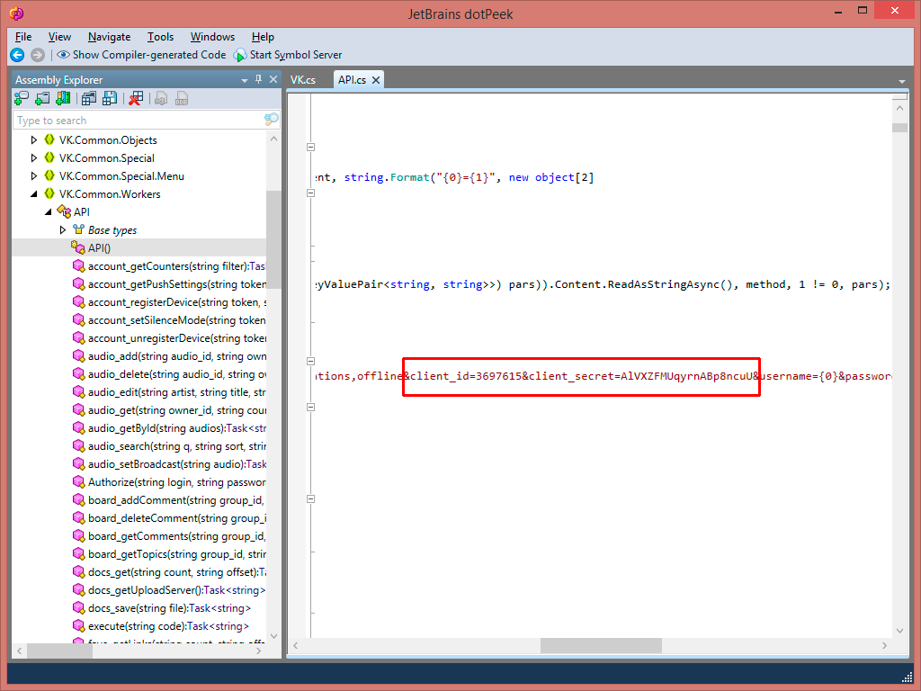This screenshot has height=691, width=921.
Task: Click the docs_getUploadServer method icon
Action: [x=78, y=590]
